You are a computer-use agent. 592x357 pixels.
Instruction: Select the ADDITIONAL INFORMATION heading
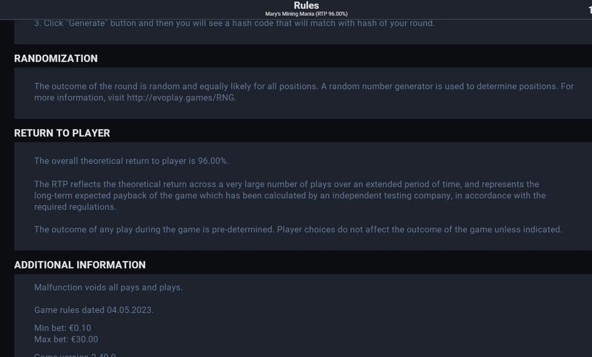[80, 265]
